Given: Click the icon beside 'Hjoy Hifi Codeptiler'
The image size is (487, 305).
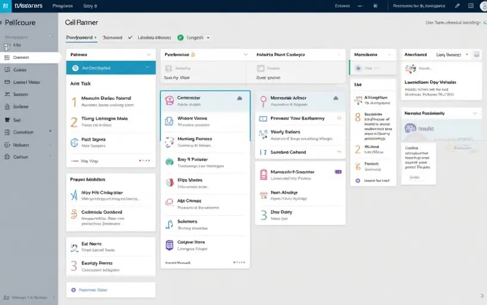Looking at the screenshot, I should (74, 195).
